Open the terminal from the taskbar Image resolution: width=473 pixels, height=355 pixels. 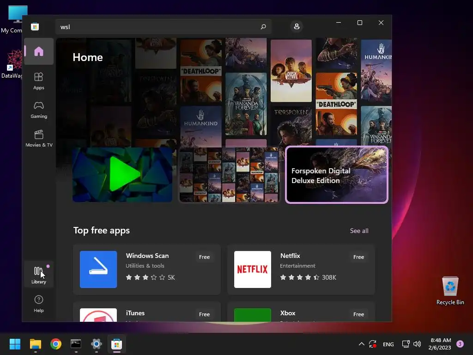76,344
